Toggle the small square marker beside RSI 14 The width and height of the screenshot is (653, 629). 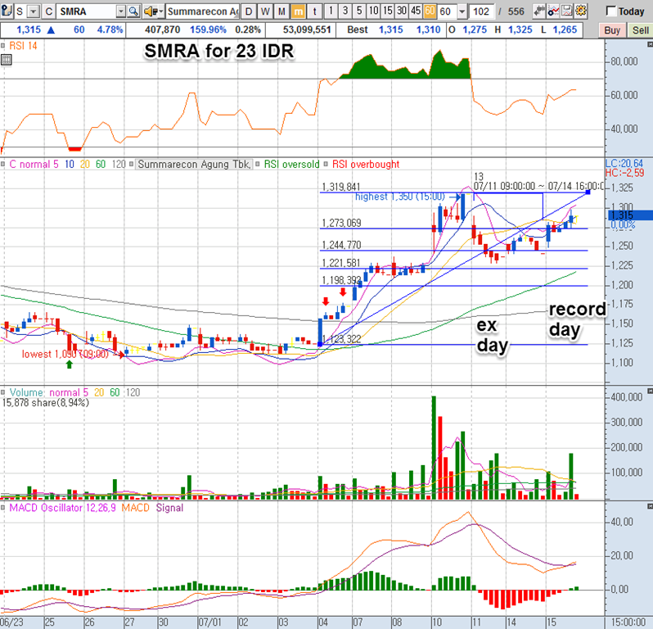pyautogui.click(x=5, y=46)
